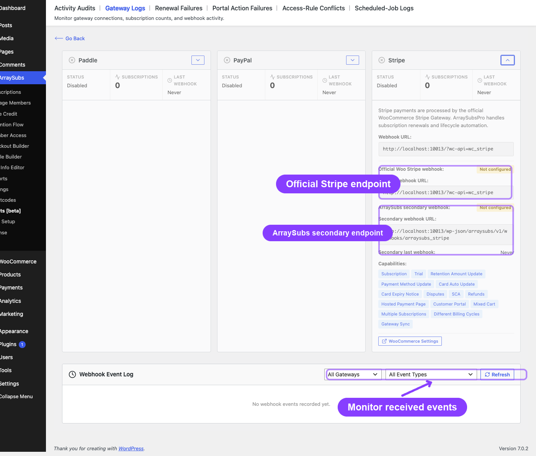Click Customer Portal capability tag

pyautogui.click(x=449, y=304)
